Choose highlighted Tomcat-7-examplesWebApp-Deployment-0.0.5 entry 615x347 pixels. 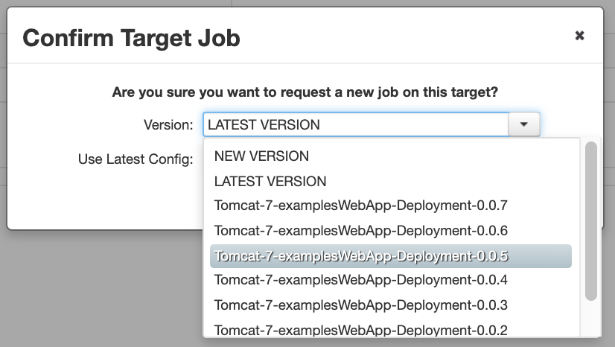(391, 256)
